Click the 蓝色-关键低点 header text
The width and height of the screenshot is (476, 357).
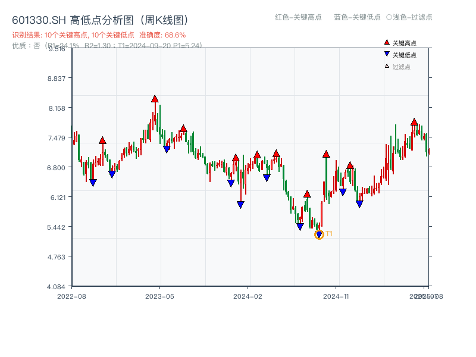tap(357, 17)
